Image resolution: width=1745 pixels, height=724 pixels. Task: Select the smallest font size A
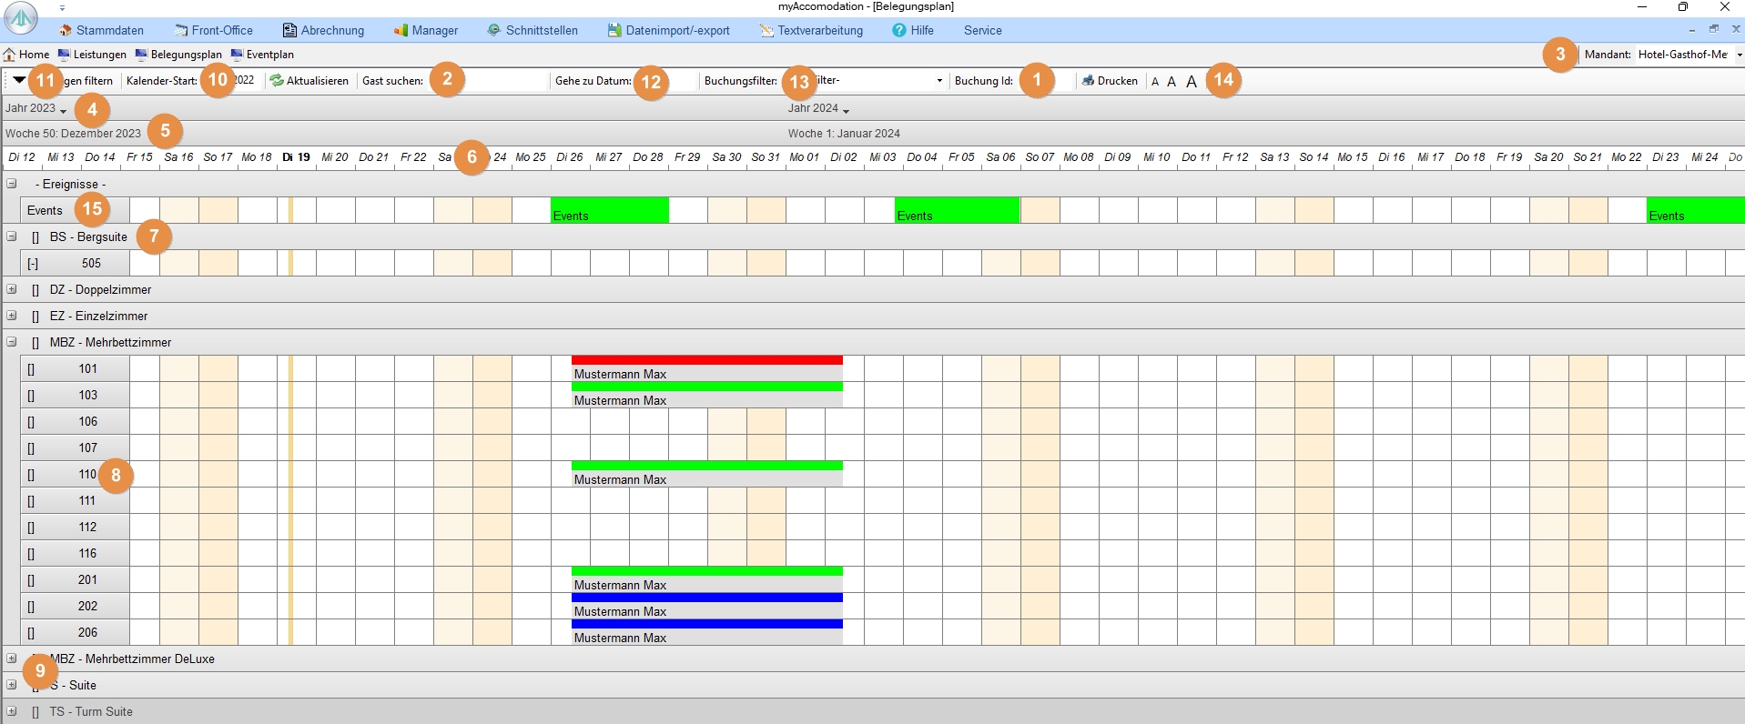coord(1155,82)
